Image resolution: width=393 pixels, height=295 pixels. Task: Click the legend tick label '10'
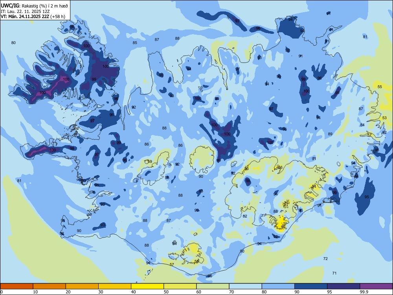coord(35,292)
